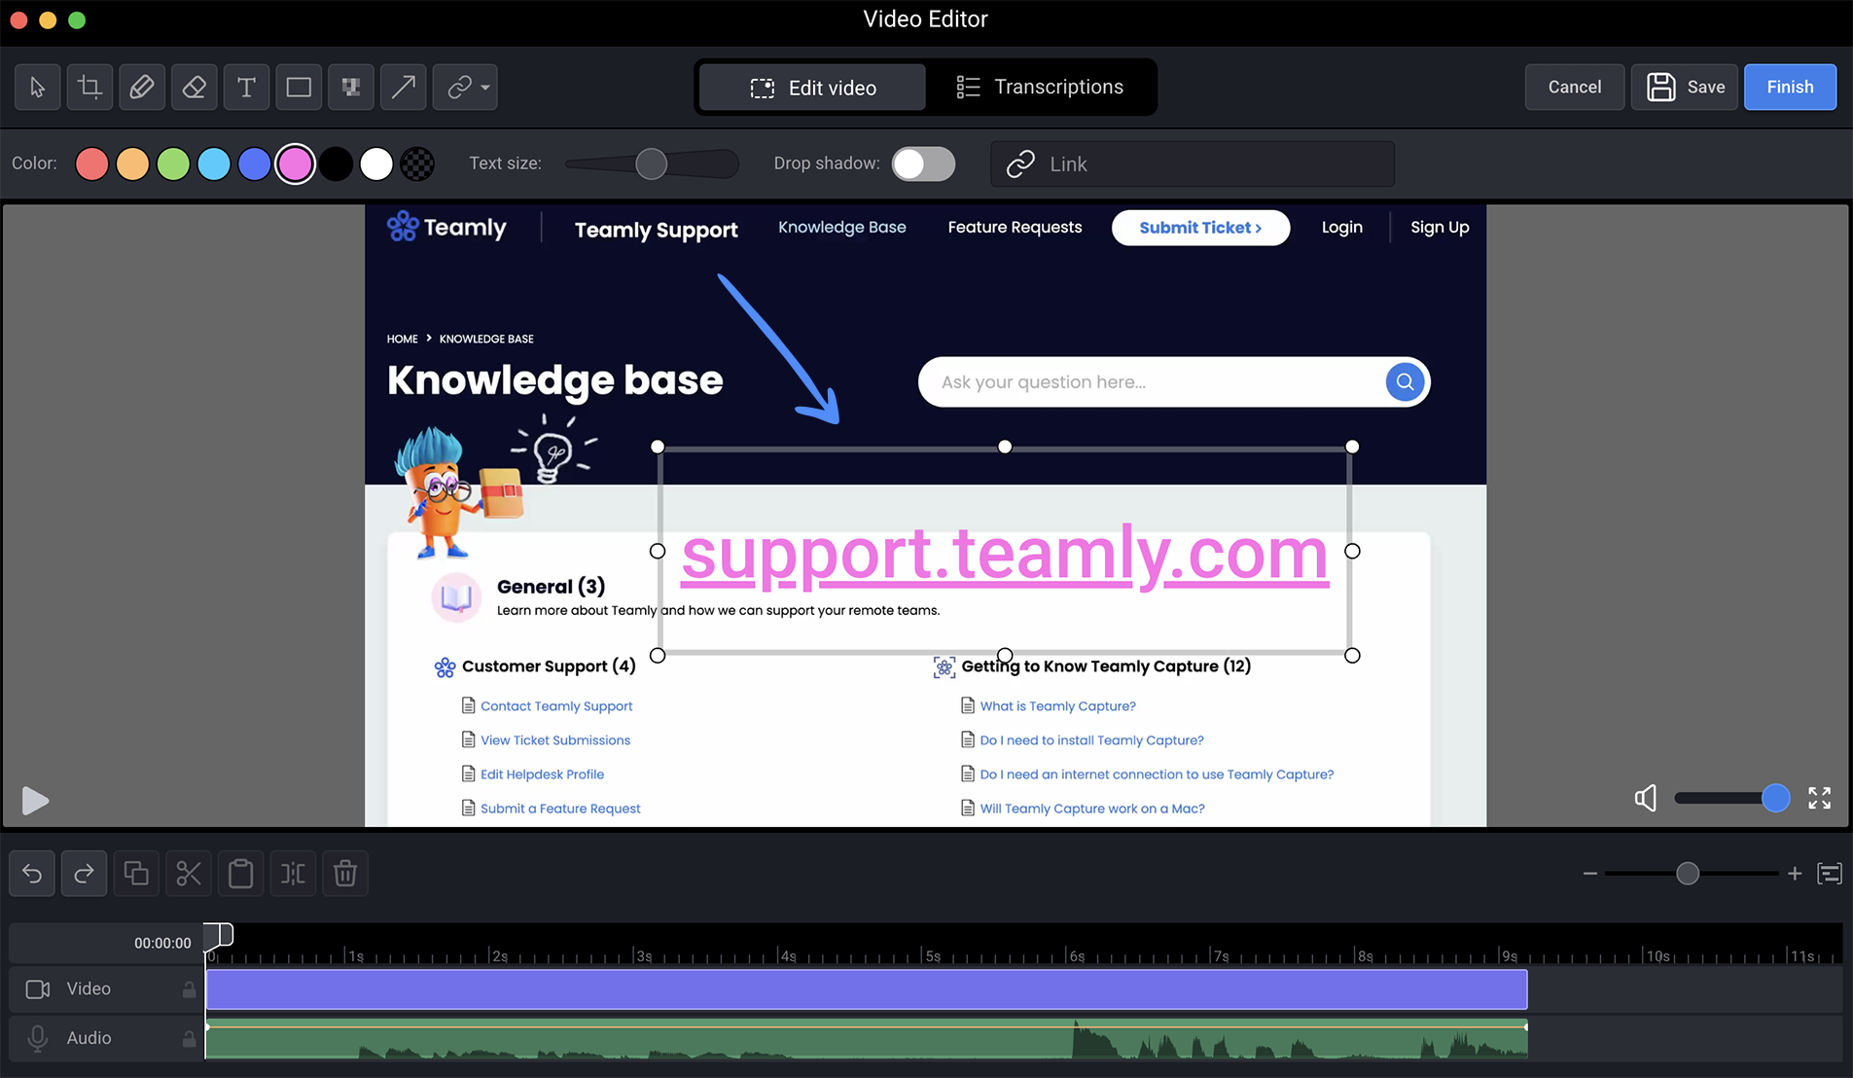Choose the dark blue color swatch
This screenshot has height=1078, width=1853.
[x=255, y=164]
